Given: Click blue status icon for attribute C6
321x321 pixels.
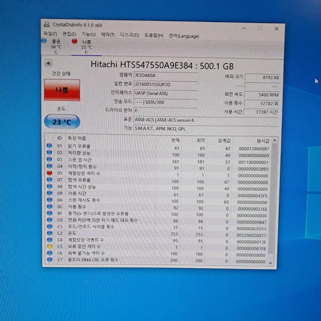Looking at the screenshot, I should tap(49, 253).
